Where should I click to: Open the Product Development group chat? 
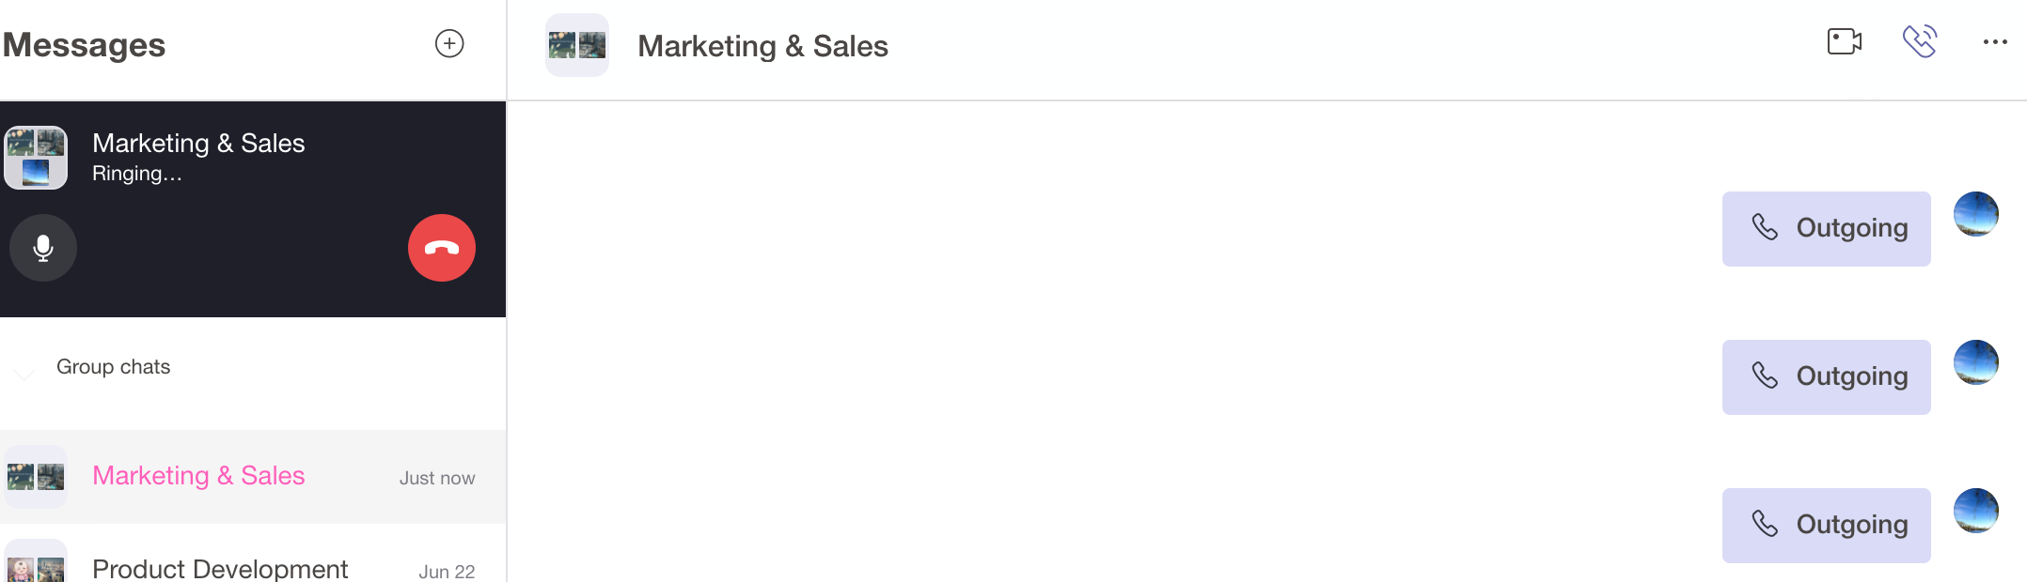[x=253, y=563]
